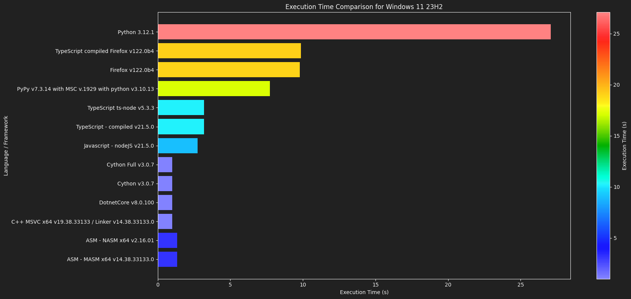
Task: Select the TypeScript compiled Firefox bar
Action: click(x=229, y=51)
